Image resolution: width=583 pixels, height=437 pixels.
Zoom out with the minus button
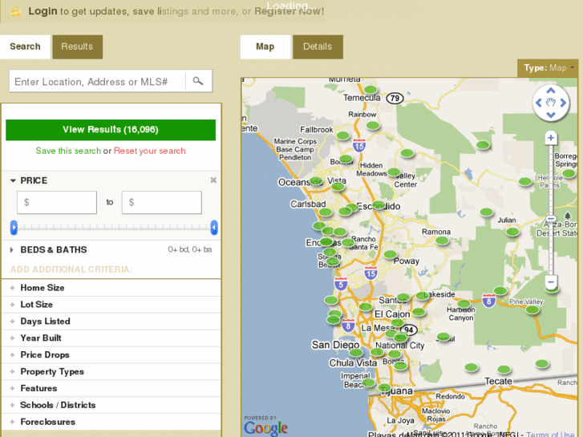(x=551, y=281)
